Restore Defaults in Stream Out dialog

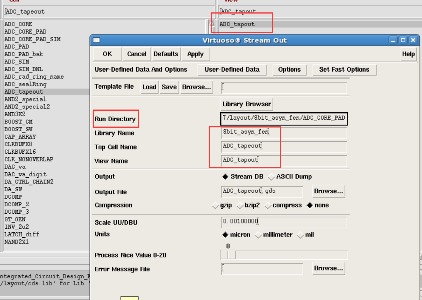(x=166, y=54)
